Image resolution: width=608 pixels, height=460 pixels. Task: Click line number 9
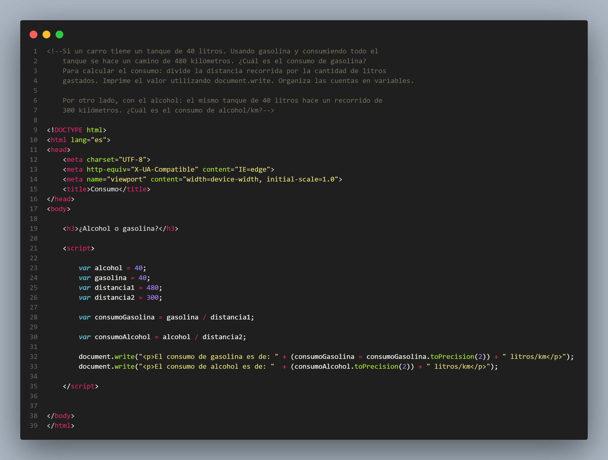[35, 130]
